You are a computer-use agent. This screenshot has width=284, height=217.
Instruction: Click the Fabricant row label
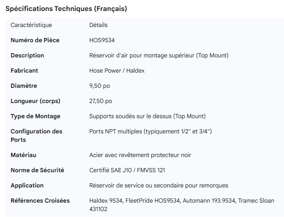point(24,71)
